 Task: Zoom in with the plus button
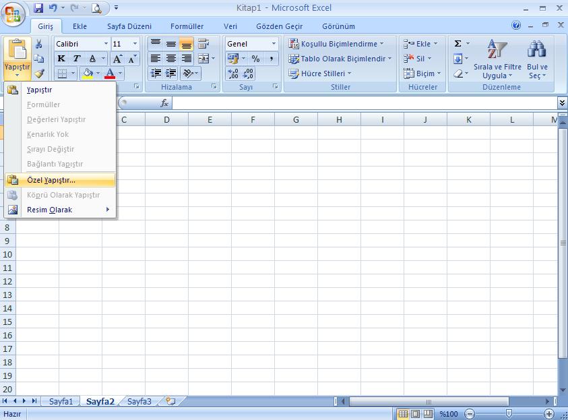(549, 413)
